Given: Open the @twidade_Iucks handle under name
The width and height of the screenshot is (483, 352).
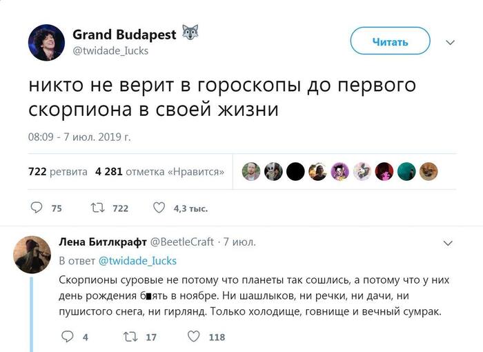Looking at the screenshot, I should tap(110, 51).
